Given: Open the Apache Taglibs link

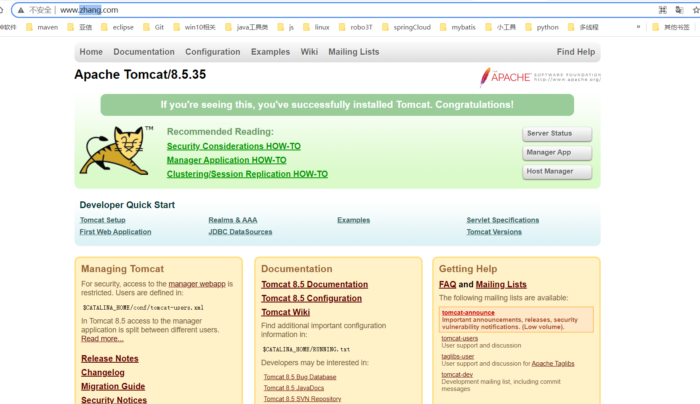Looking at the screenshot, I should pyautogui.click(x=553, y=364).
